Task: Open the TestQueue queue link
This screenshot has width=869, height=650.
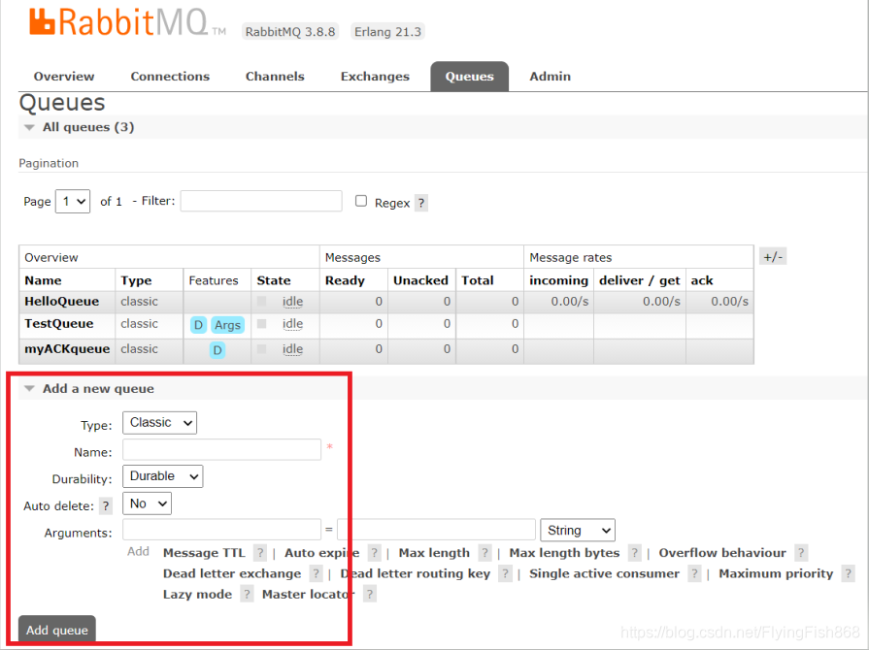Action: click(59, 323)
